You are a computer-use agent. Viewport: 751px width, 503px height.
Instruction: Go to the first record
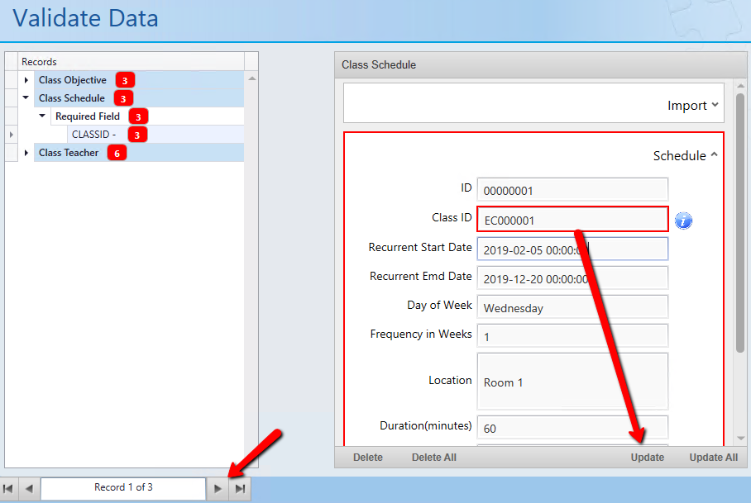pyautogui.click(x=8, y=489)
